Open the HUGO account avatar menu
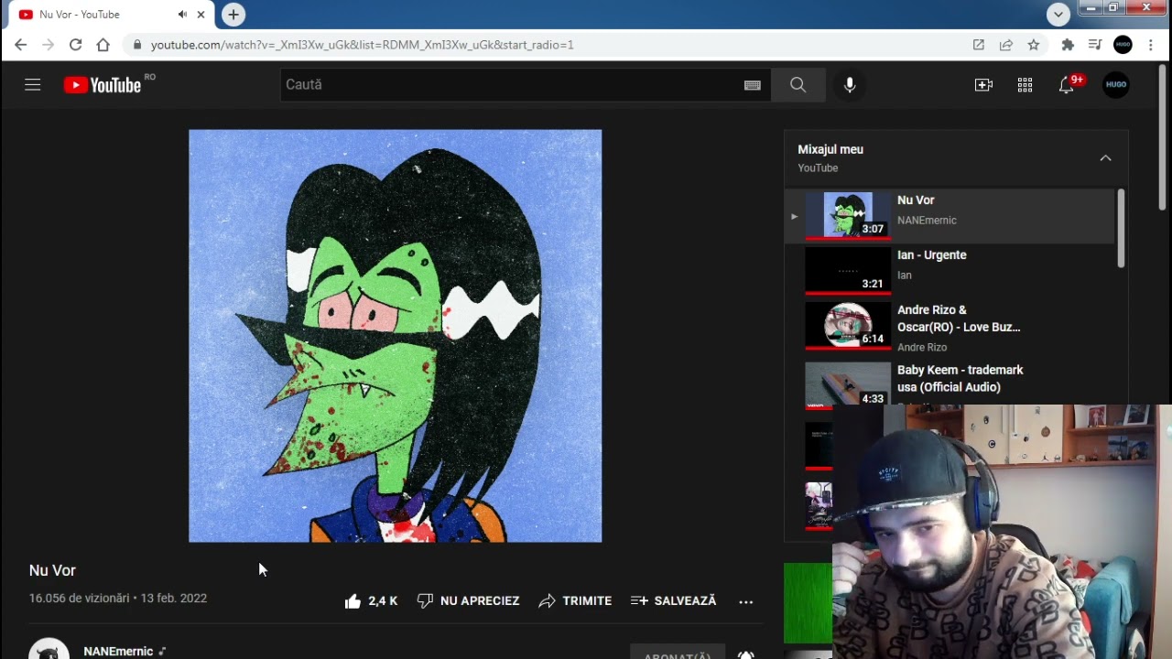Viewport: 1172px width, 659px height. tap(1116, 84)
